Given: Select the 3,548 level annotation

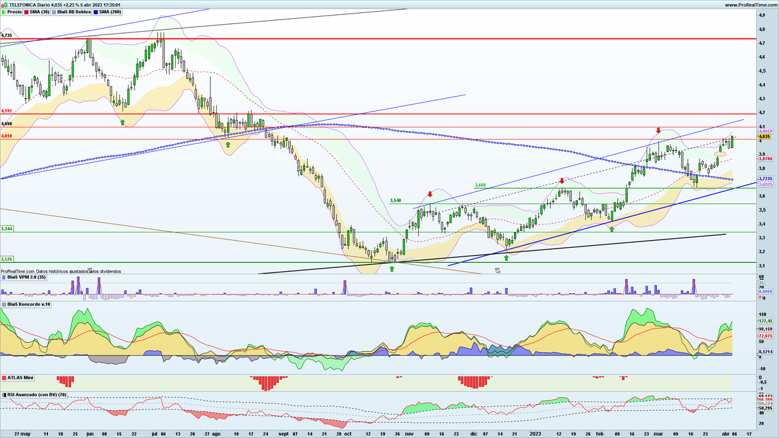Looking at the screenshot, I should point(395,201).
